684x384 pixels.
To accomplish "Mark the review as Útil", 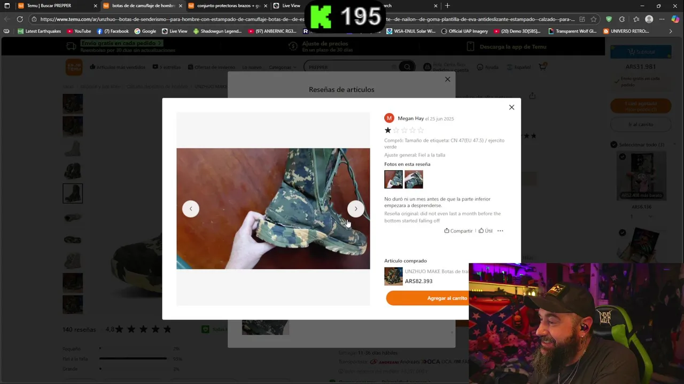I will coord(485,231).
